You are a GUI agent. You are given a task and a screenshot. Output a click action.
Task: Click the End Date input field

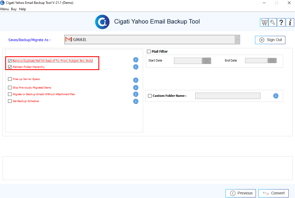pos(256,61)
